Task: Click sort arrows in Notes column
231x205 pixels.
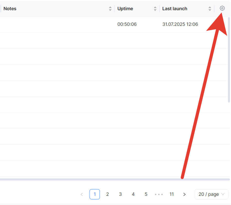Action: 110,9
